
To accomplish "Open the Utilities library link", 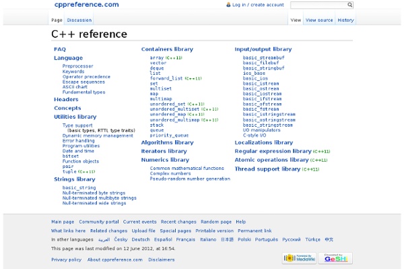I will tap(75, 117).
